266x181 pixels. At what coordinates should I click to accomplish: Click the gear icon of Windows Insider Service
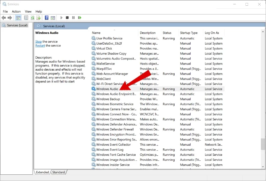[93, 164]
